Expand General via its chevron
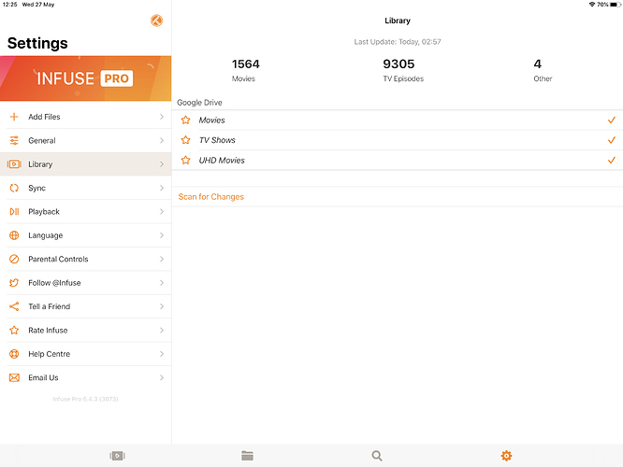This screenshot has width=623, height=467. coord(162,140)
